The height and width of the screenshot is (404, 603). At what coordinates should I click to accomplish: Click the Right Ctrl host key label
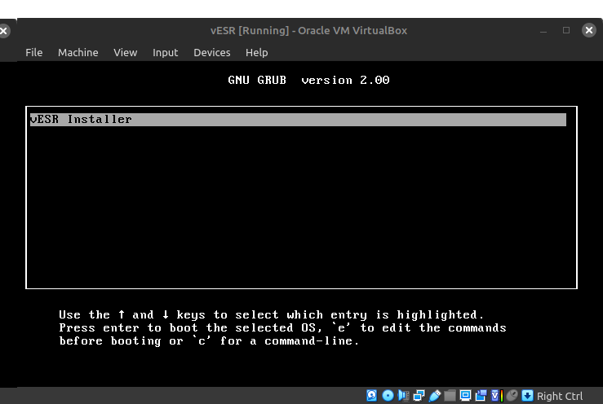coord(560,396)
